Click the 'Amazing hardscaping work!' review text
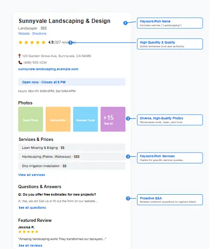 pyautogui.click(x=62, y=239)
